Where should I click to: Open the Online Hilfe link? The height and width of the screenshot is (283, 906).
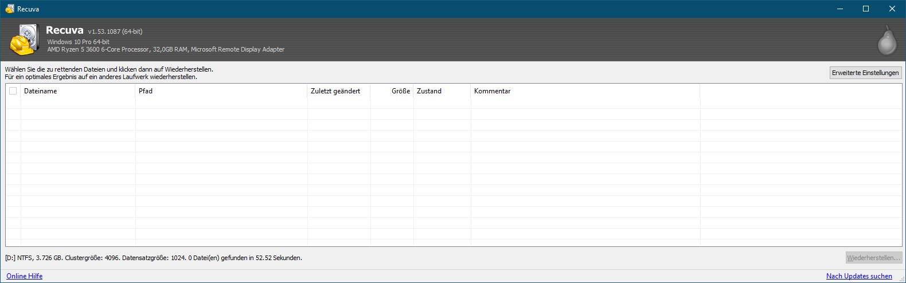pyautogui.click(x=25, y=276)
